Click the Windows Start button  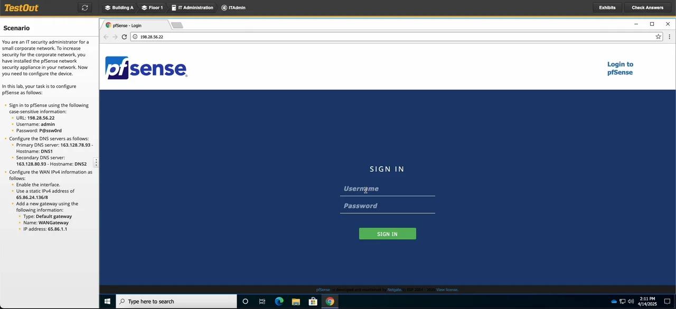(x=107, y=301)
